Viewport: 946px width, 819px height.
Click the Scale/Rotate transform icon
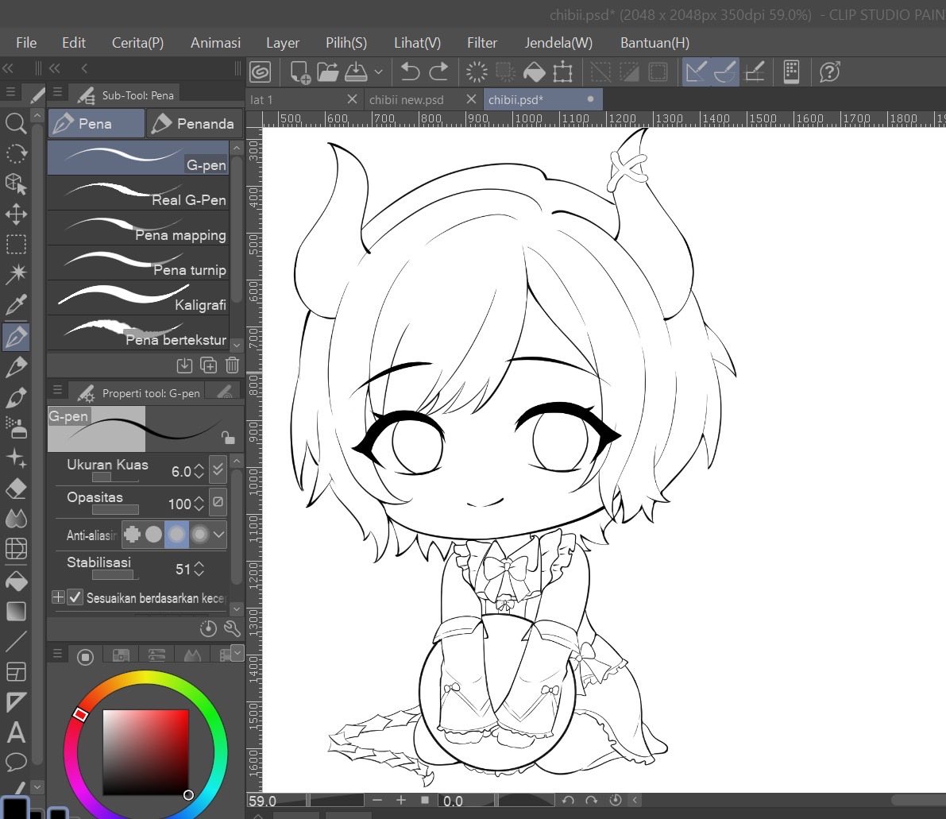point(562,71)
